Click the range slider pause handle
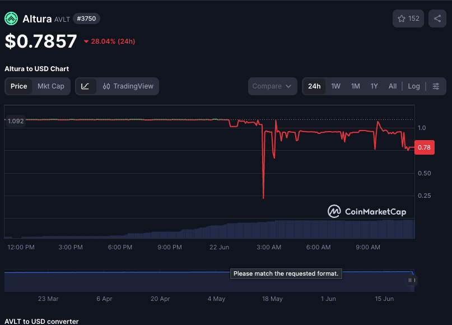Screen dimensions: 452x325 412,280
